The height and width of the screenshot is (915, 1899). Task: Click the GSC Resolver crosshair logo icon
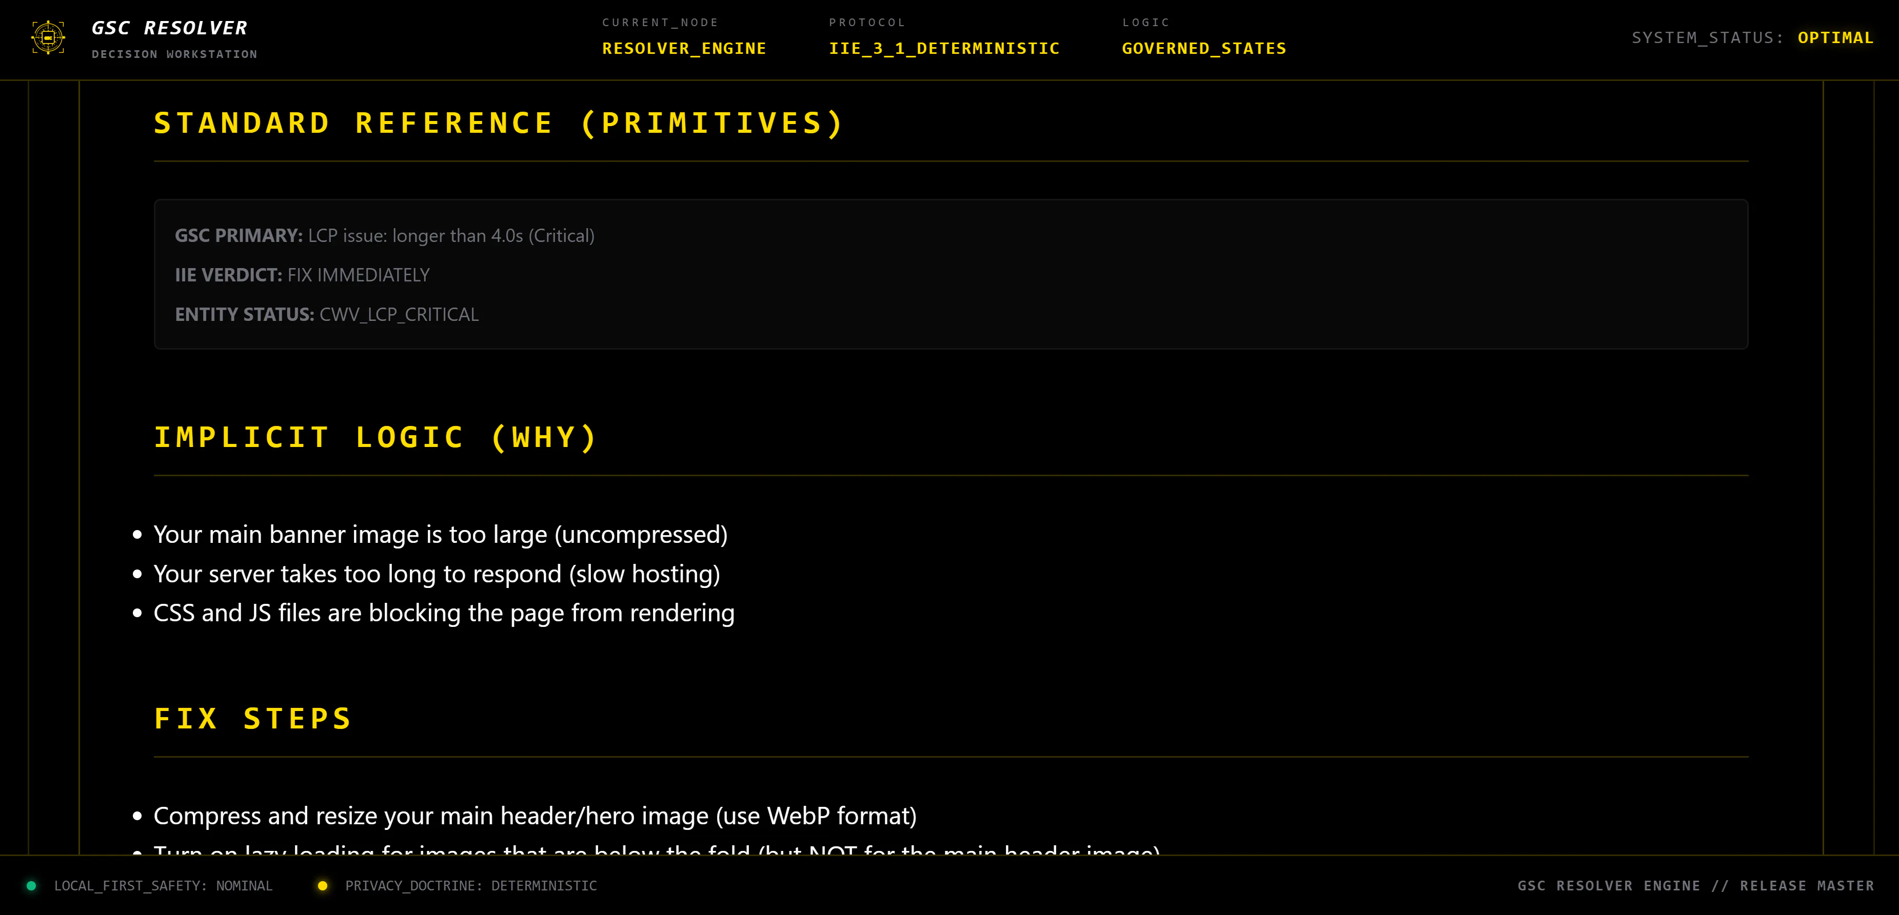49,37
